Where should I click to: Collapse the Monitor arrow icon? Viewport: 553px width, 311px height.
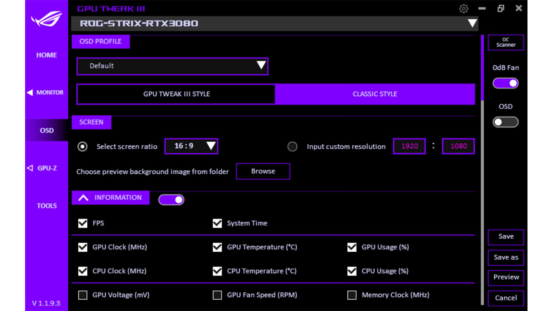pos(30,92)
